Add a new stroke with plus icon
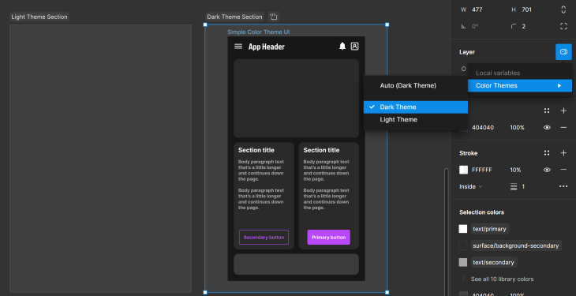This screenshot has height=296, width=576. point(563,153)
